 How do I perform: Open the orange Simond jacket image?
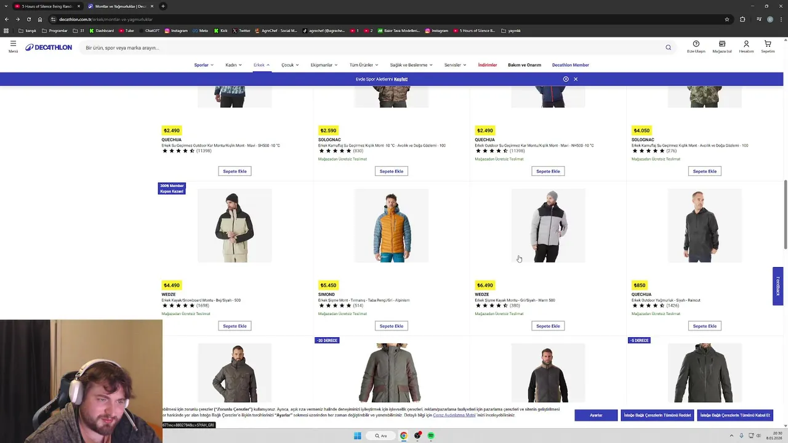pos(392,226)
